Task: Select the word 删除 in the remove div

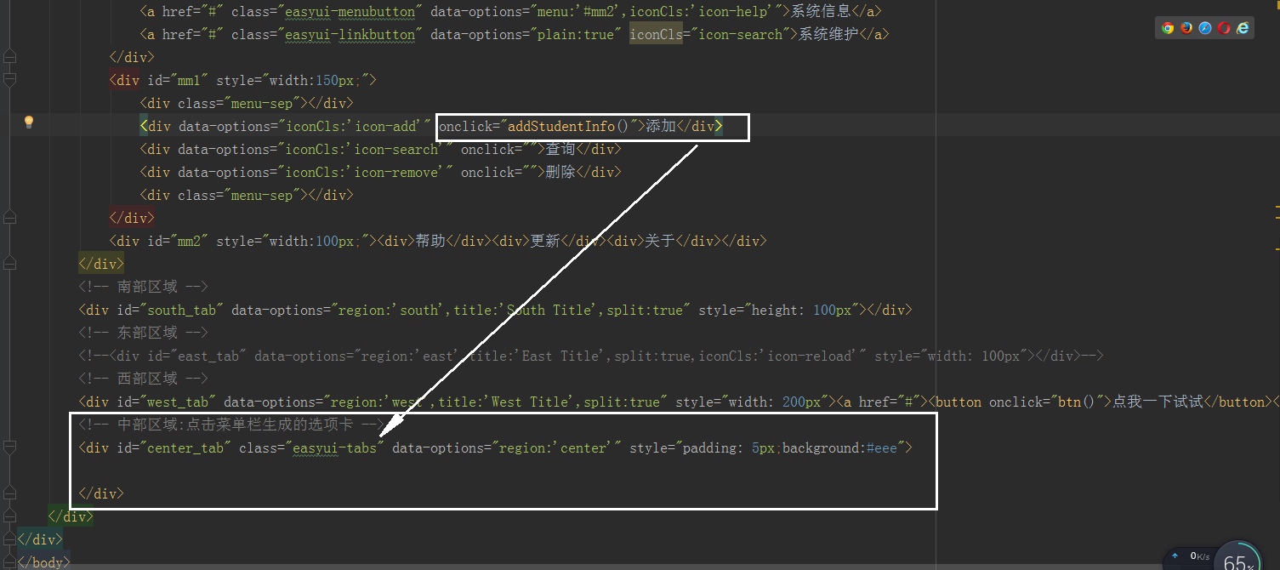Action: click(x=561, y=172)
